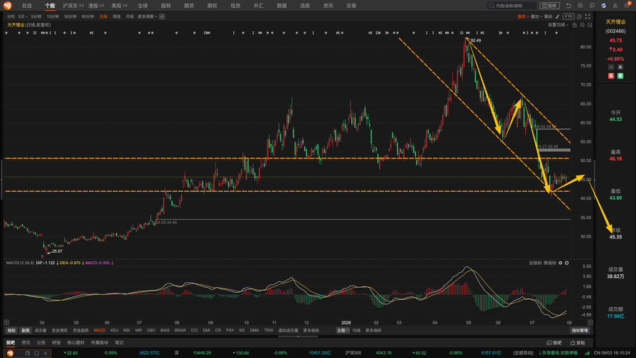Open the 资讯 top menu item
Viewport: 636px width, 358px height.
[328, 6]
